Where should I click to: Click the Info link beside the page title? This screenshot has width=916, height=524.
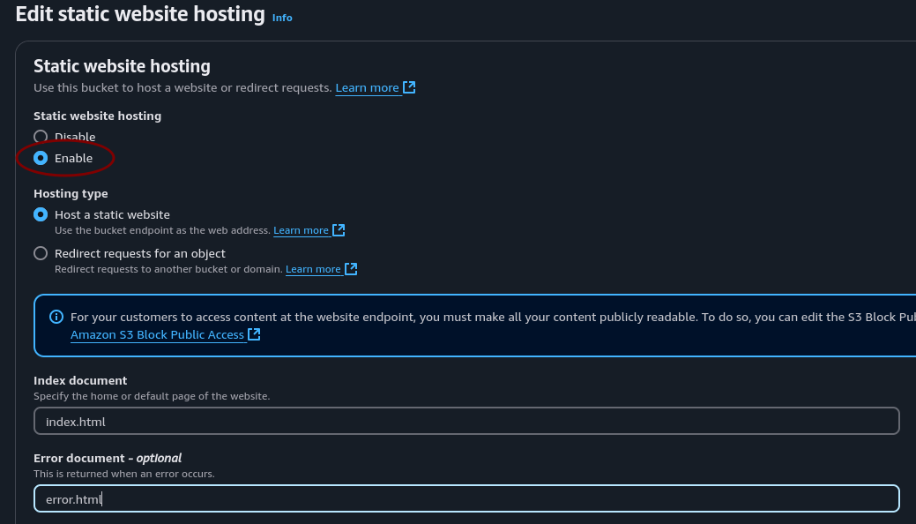pyautogui.click(x=282, y=18)
